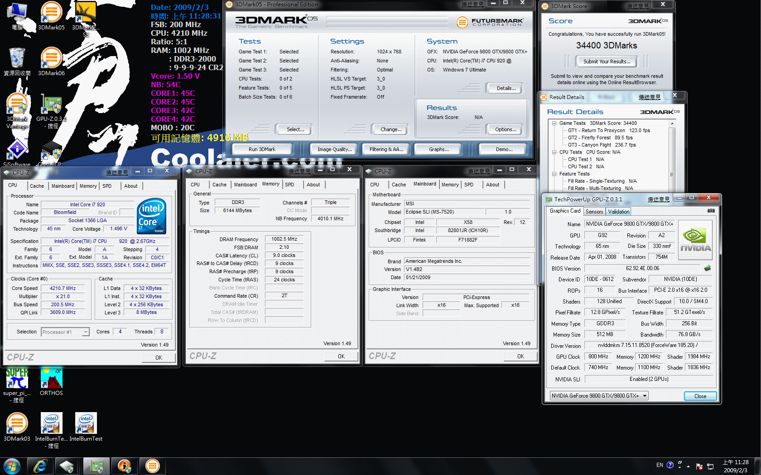Collapse the CPU Tests tree node

tap(554, 152)
